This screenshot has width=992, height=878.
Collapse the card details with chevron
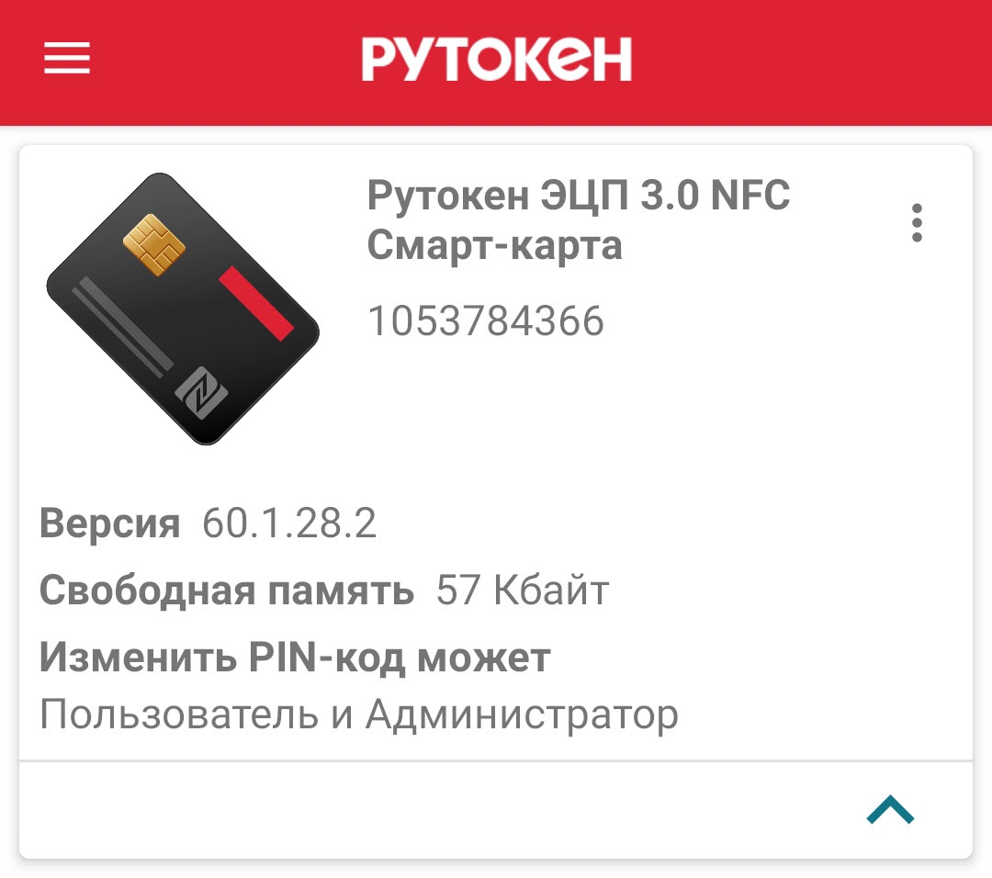tap(890, 810)
